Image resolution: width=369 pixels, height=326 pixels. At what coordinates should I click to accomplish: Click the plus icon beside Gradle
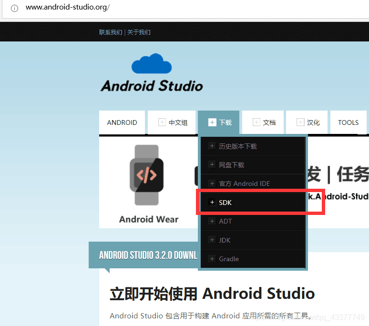coord(212,259)
